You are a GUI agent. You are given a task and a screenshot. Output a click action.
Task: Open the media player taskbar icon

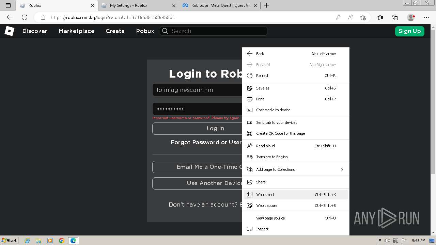pos(50,241)
